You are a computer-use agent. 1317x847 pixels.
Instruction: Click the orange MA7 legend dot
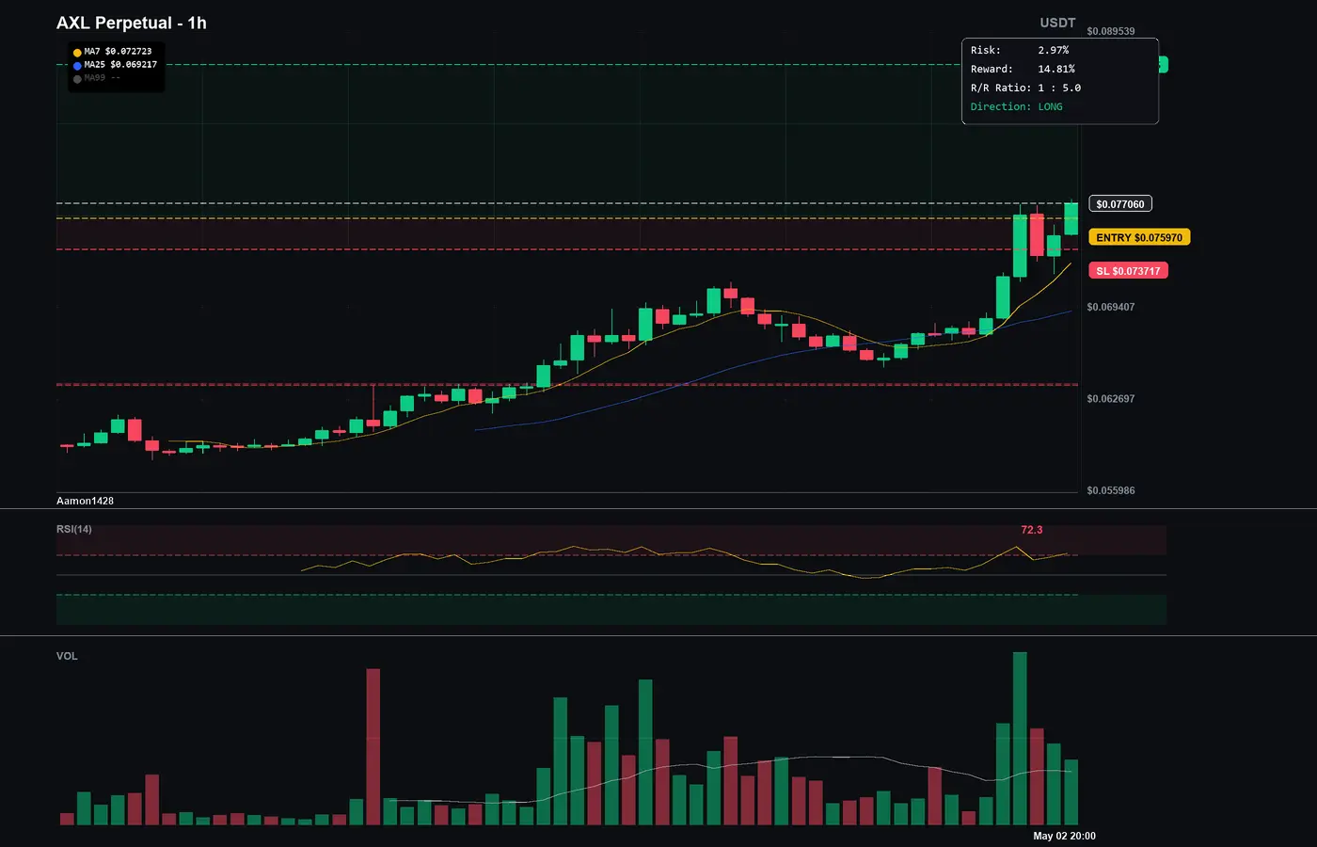77,53
